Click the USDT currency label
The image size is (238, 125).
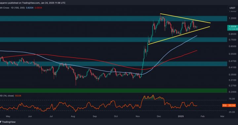[232, 8]
